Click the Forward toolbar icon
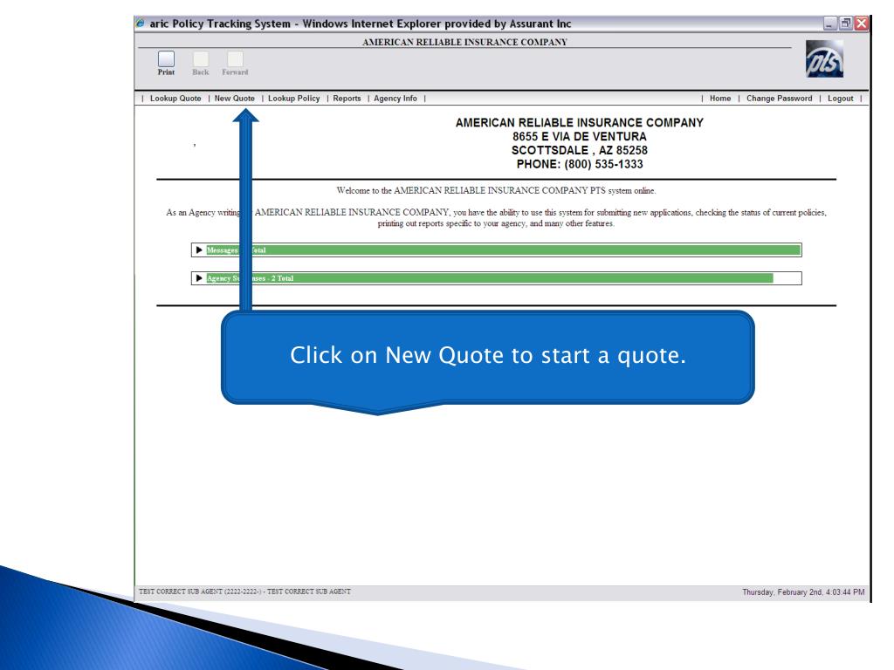This screenshot has height=670, width=894. pos(235,59)
